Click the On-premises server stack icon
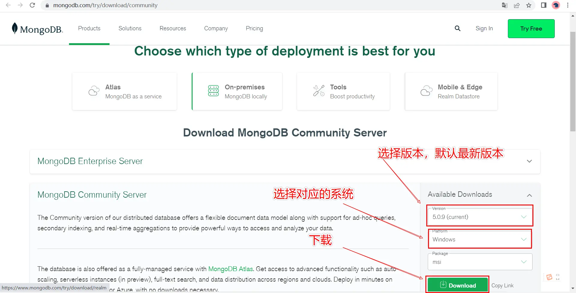The image size is (576, 293). pos(213,91)
